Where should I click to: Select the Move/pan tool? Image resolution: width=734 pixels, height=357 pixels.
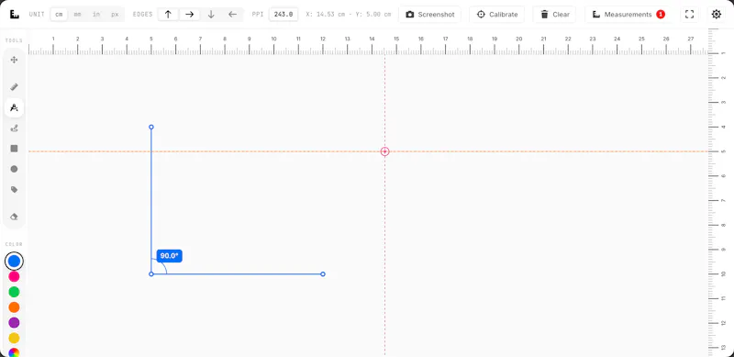click(x=14, y=60)
